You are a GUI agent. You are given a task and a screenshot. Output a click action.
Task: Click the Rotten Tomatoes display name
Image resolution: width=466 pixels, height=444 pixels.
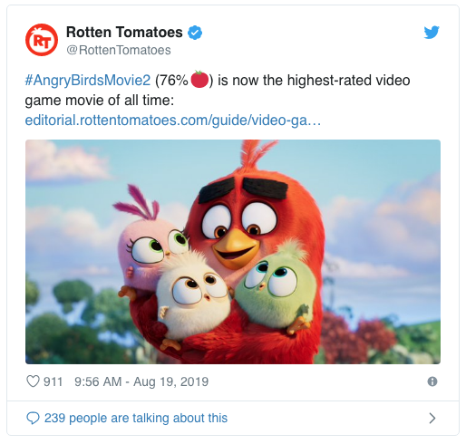coord(124,33)
